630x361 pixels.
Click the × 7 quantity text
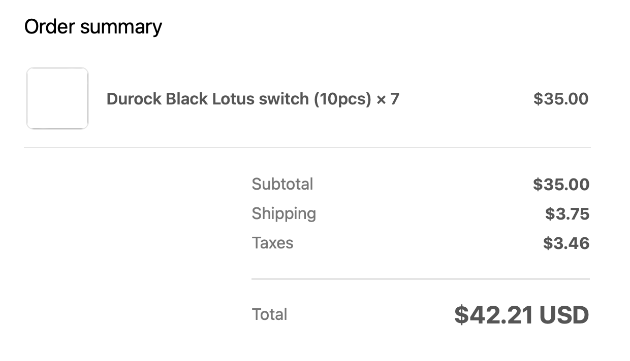[x=388, y=99]
